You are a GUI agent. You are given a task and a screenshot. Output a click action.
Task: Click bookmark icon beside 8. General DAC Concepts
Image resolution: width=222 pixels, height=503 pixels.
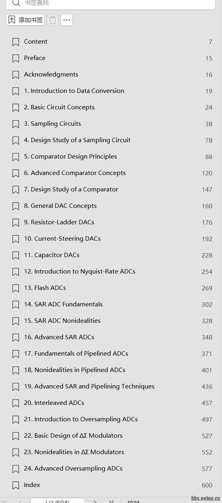tap(16, 206)
